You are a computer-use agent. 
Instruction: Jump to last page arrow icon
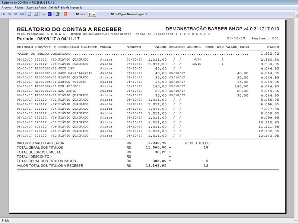pyautogui.click(x=22, y=14)
